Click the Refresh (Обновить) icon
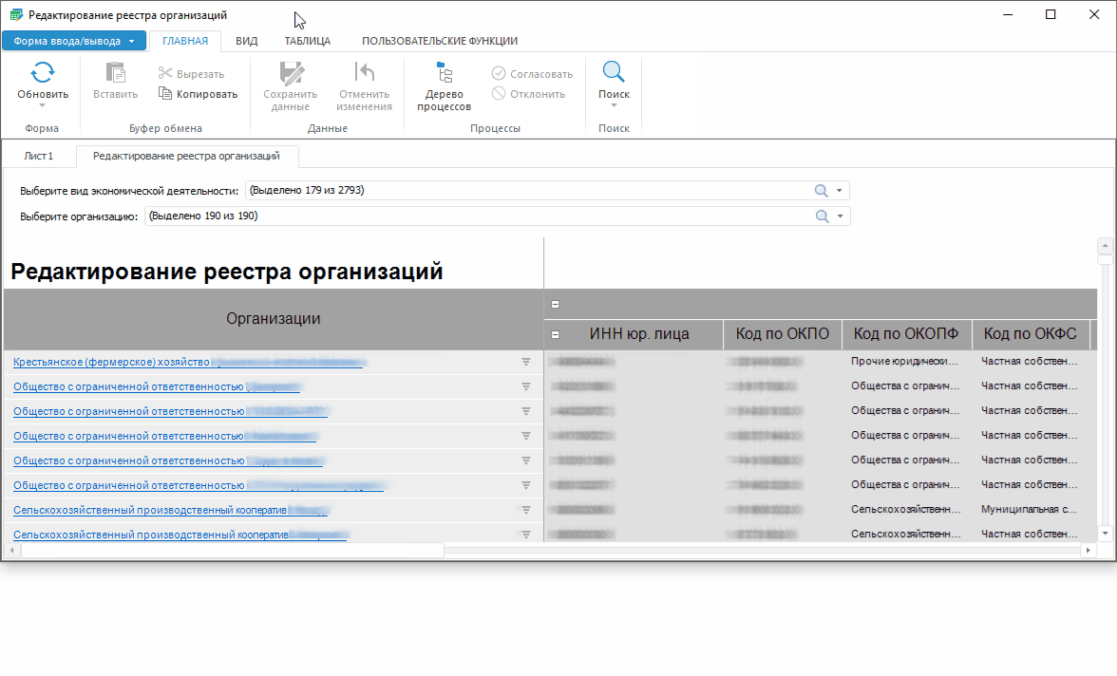The height and width of the screenshot is (676, 1117). 43,73
